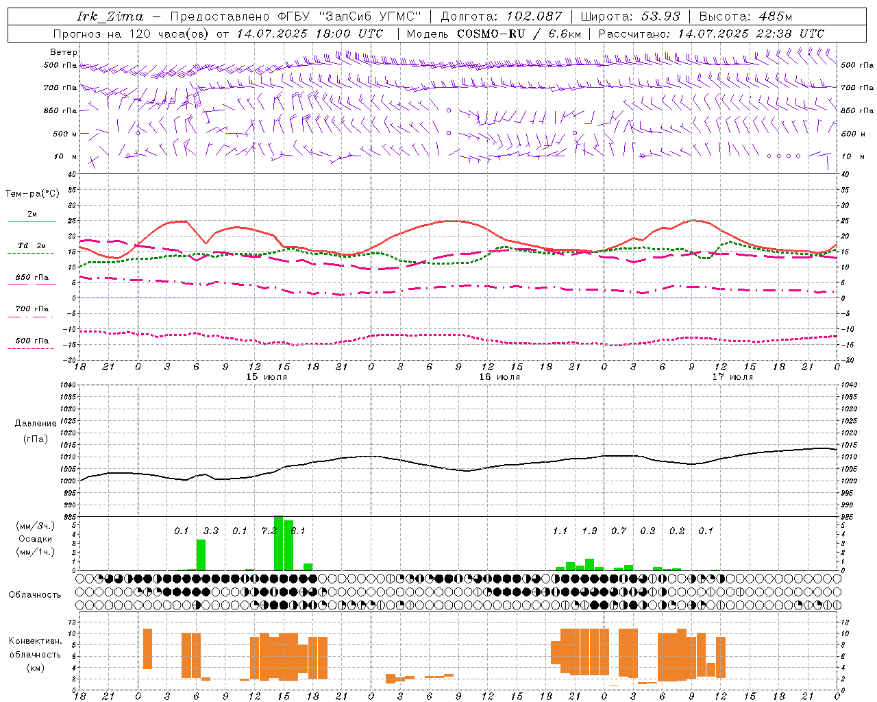Click the '15 июля' date label
The height and width of the screenshot is (702, 877).
pos(267,377)
